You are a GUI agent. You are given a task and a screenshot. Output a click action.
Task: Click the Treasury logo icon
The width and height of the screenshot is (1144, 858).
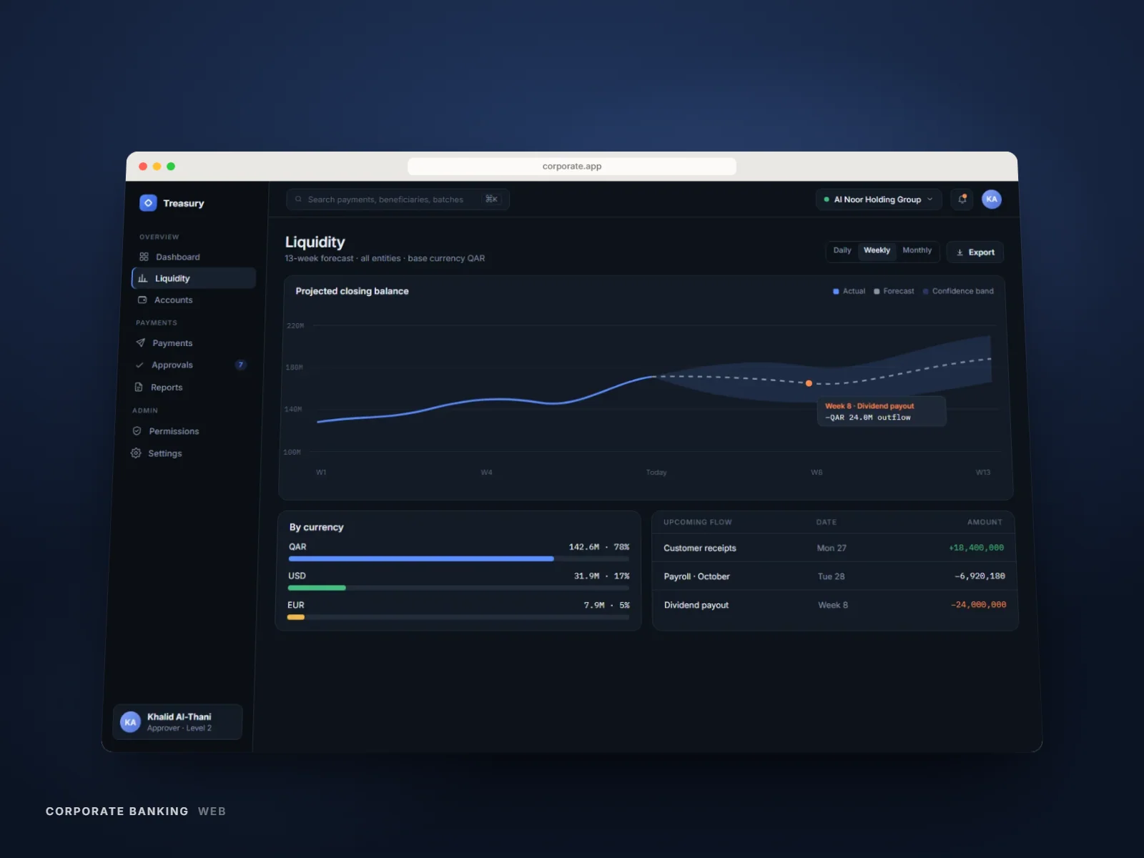coord(148,203)
